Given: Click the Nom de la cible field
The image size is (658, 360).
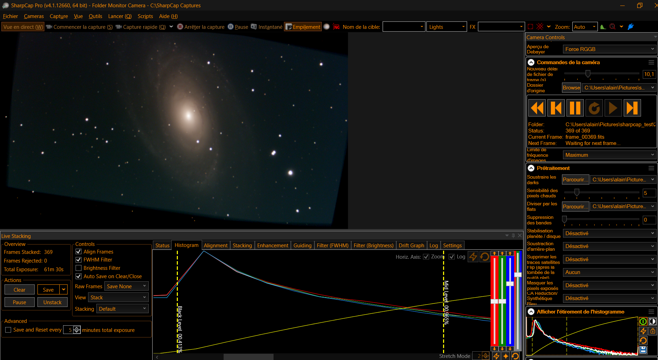Looking at the screenshot, I should tap(404, 27).
